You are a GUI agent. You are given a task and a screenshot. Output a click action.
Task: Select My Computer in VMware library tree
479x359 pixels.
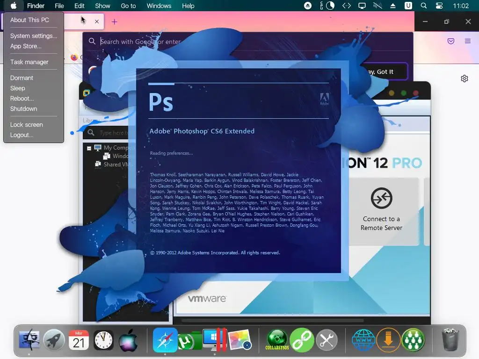click(115, 148)
